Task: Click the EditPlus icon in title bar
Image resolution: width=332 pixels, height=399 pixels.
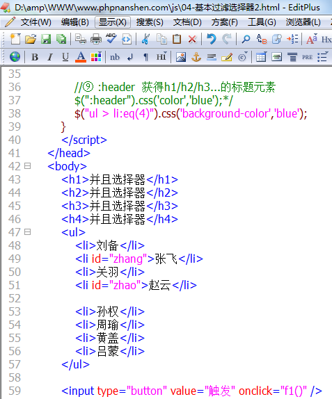Action: [x=6, y=8]
